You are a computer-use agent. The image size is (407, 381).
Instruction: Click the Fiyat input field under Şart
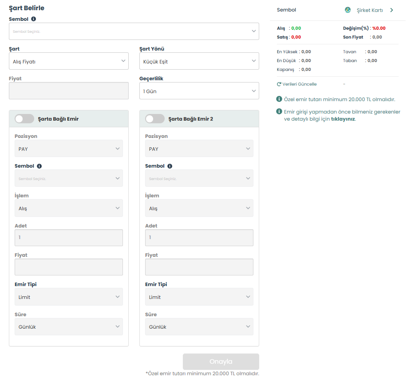point(69,90)
